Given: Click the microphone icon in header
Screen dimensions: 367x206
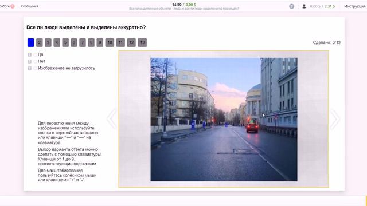Looking at the screenshot, I should click(x=304, y=6).
